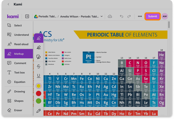Open the Understand tool
174x119 pixels.
pos(19,35)
